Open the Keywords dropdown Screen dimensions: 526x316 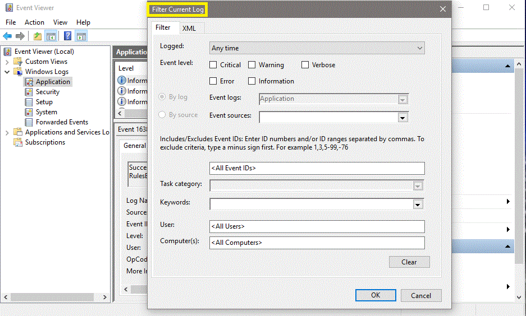click(417, 205)
